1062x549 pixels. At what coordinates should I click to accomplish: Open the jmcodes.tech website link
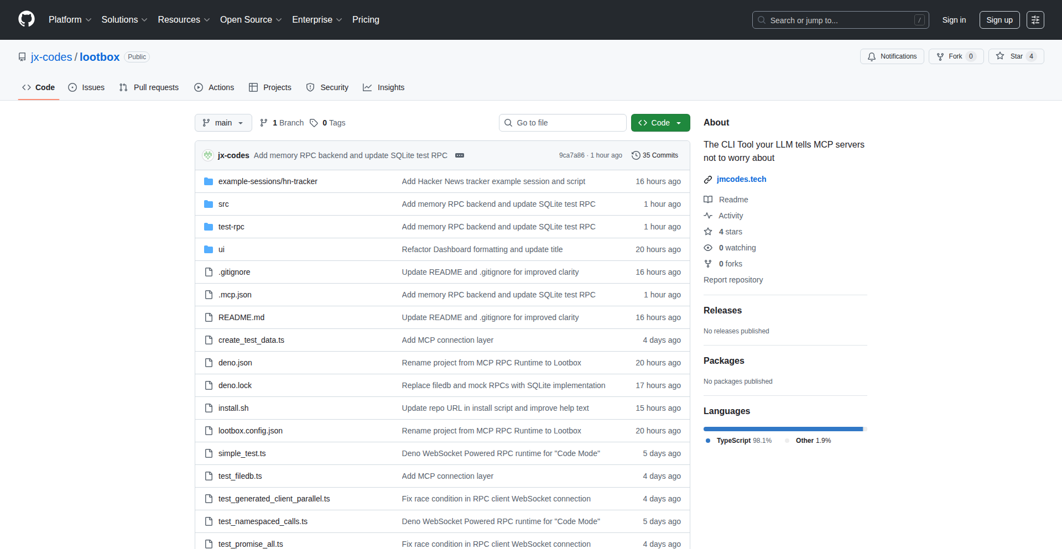pyautogui.click(x=741, y=179)
